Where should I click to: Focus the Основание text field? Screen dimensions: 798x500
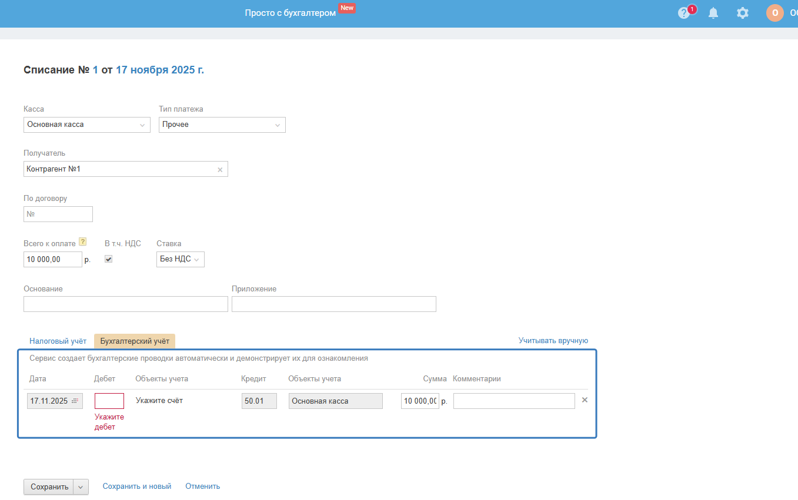(126, 304)
